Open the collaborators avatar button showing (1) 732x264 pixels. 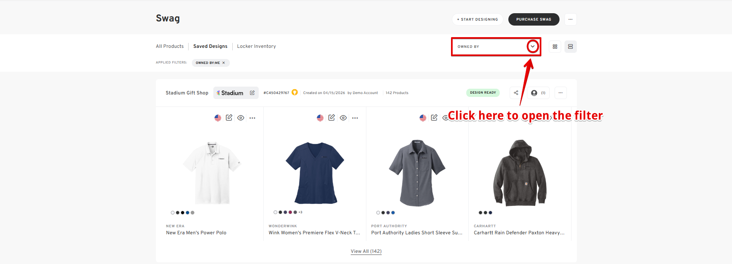[x=538, y=93]
